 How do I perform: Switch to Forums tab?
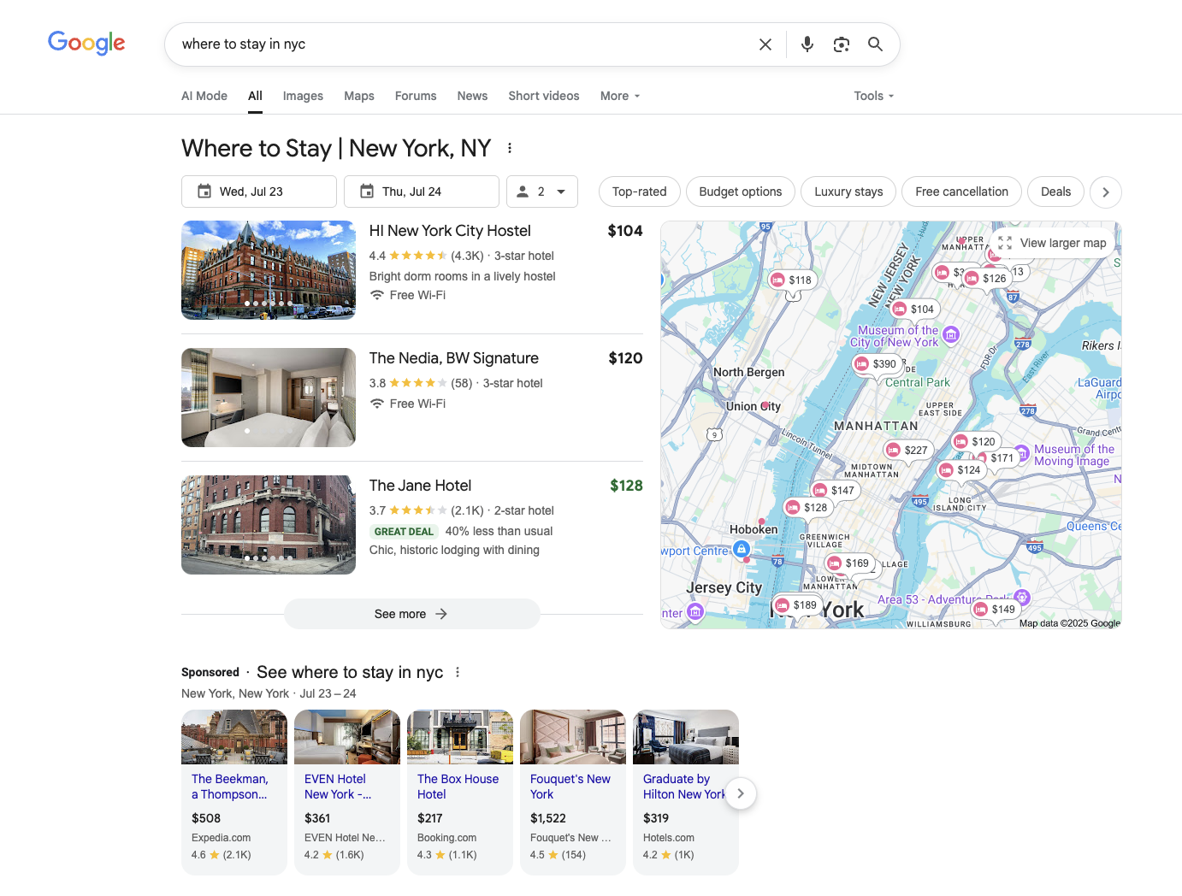click(x=416, y=96)
